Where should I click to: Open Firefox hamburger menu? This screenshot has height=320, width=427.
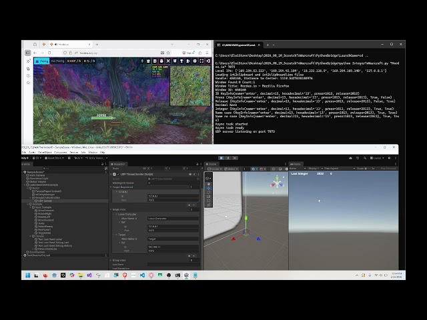[207, 53]
